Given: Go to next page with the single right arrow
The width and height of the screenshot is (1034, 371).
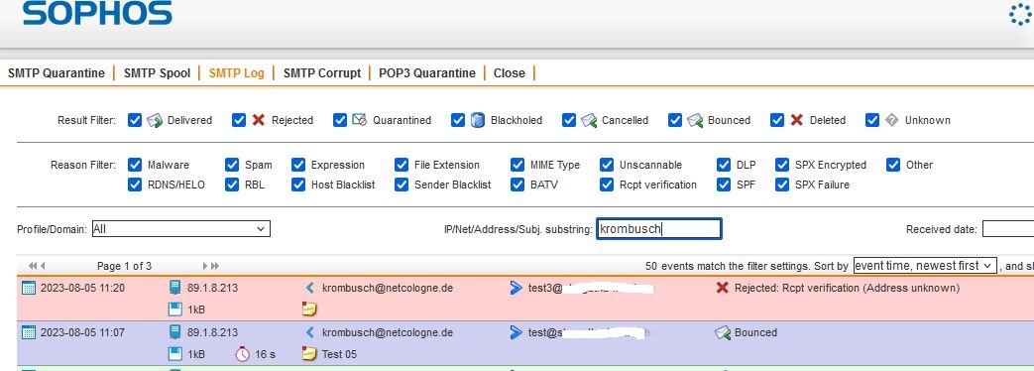Looking at the screenshot, I should tap(206, 266).
